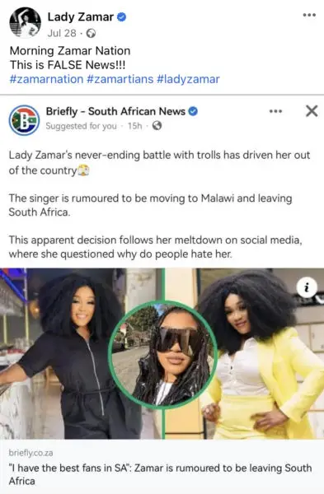Open the Briefly - South African News page name
This screenshot has width=324, height=494.
point(115,111)
